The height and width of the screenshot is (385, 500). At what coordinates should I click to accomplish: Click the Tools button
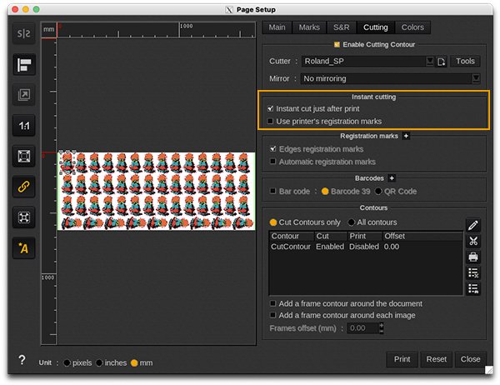point(465,61)
